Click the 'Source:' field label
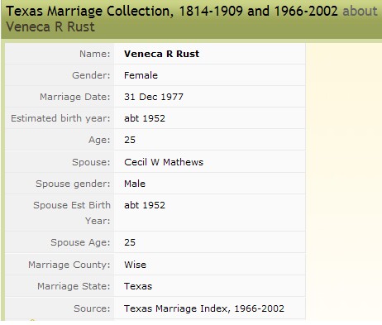Viewport: 382px width, 325px height. click(x=92, y=308)
